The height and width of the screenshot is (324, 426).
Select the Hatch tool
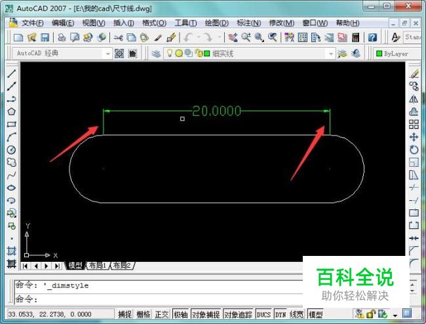11,251
